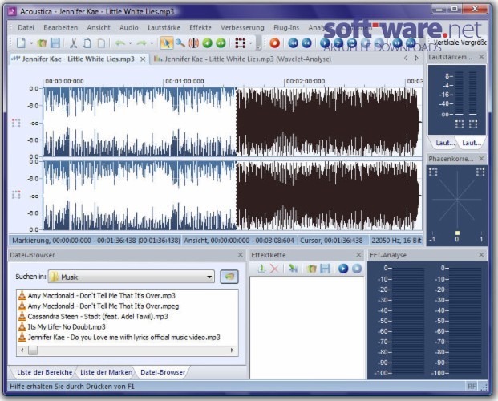Viewport: 498px width, 401px height.
Task: Close the Effektkette panel
Action: point(358,255)
